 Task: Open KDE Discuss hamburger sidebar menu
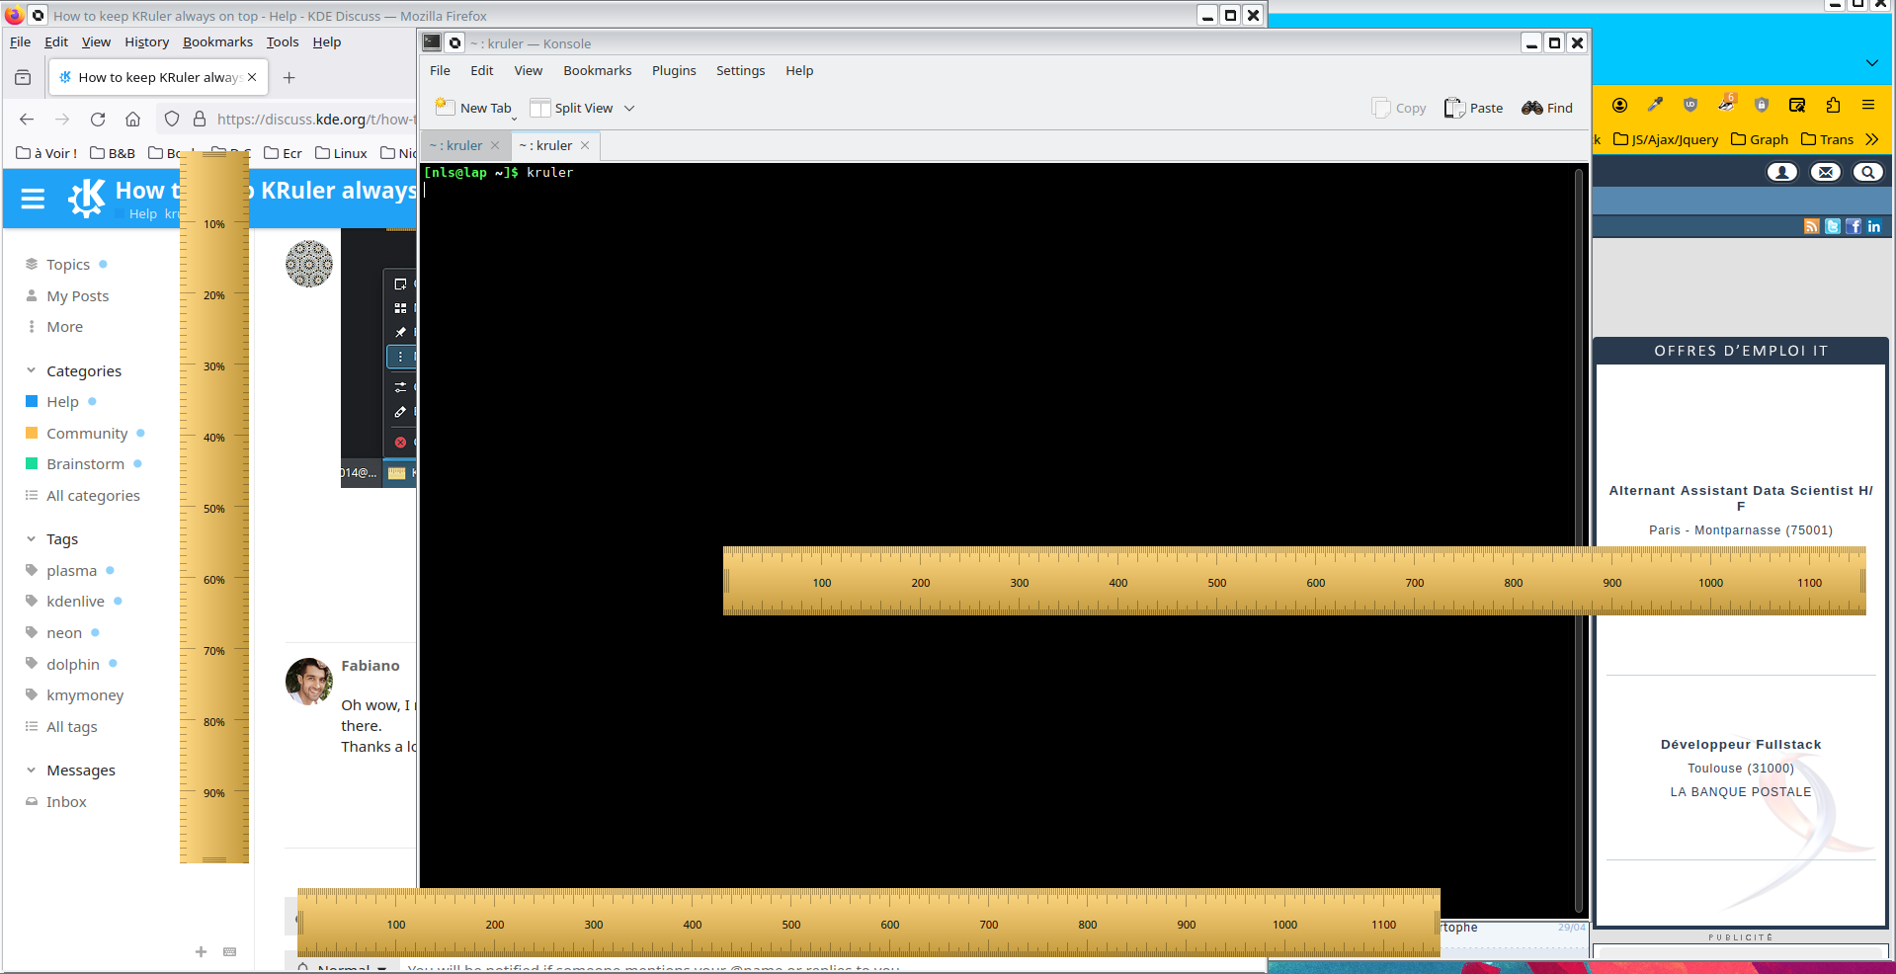coord(33,199)
